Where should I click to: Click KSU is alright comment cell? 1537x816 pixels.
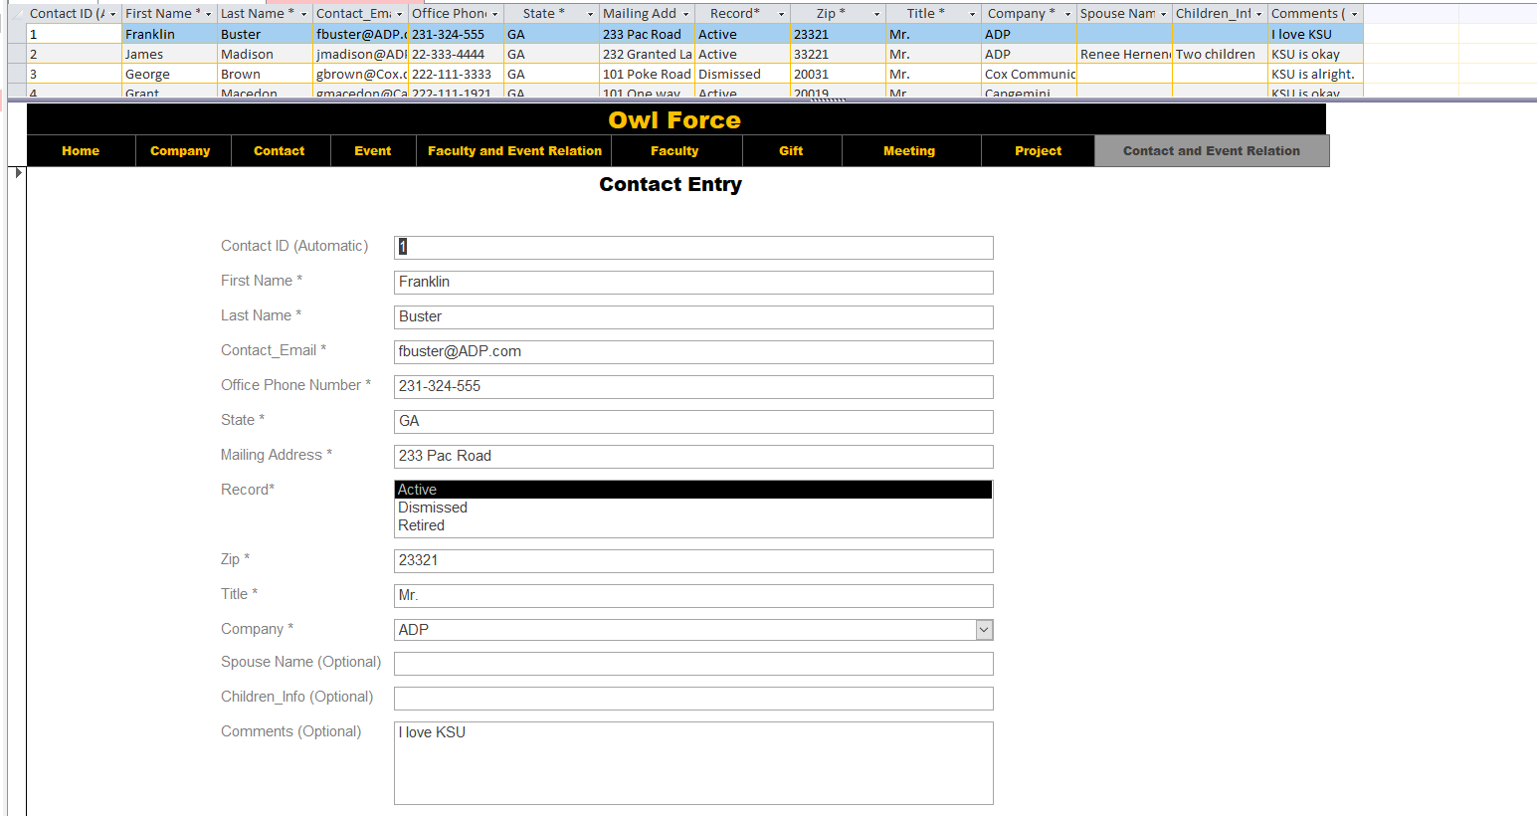tap(1315, 74)
